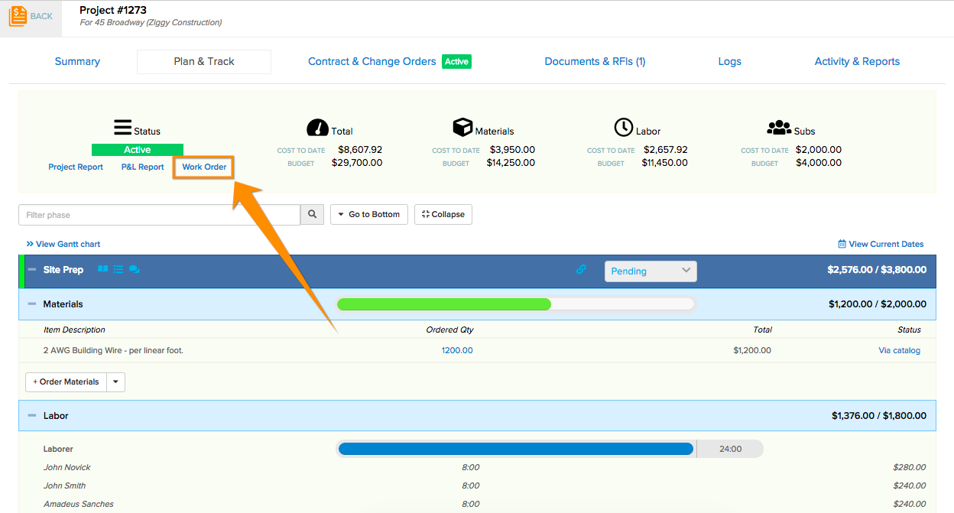Open the P&L Report link
This screenshot has height=513, width=954.
click(143, 167)
